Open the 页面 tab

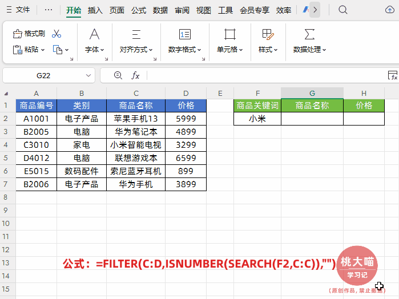[x=117, y=10]
